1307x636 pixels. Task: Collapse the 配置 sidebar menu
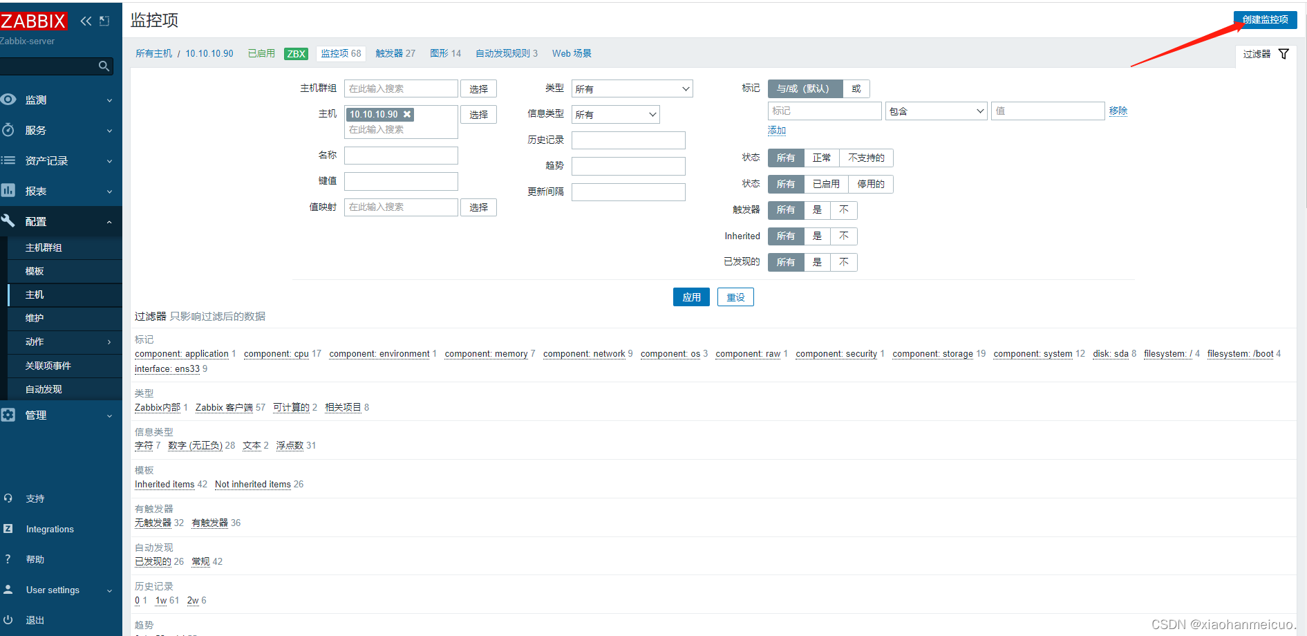[109, 222]
